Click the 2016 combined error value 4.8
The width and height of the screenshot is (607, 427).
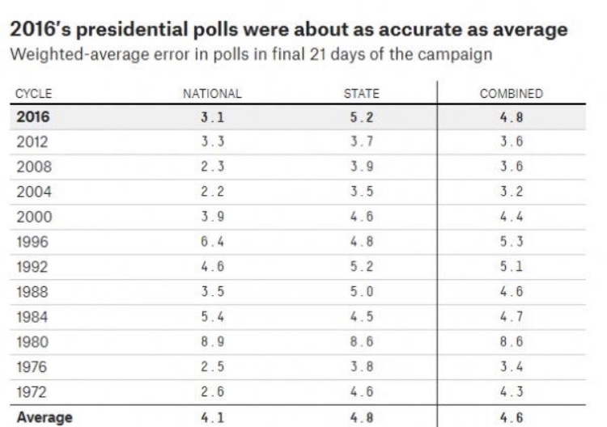coord(511,116)
